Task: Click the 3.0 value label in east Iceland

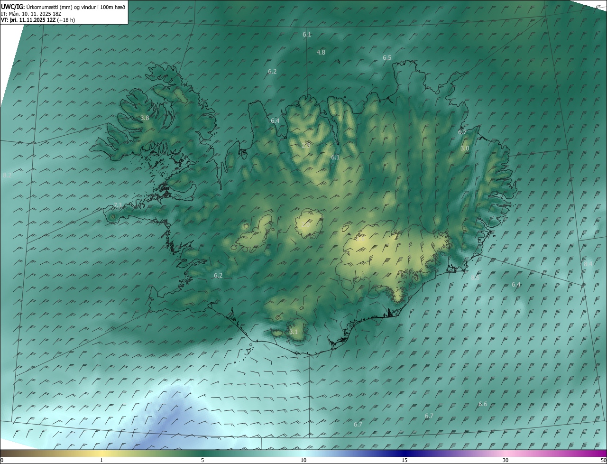Action: click(465, 148)
